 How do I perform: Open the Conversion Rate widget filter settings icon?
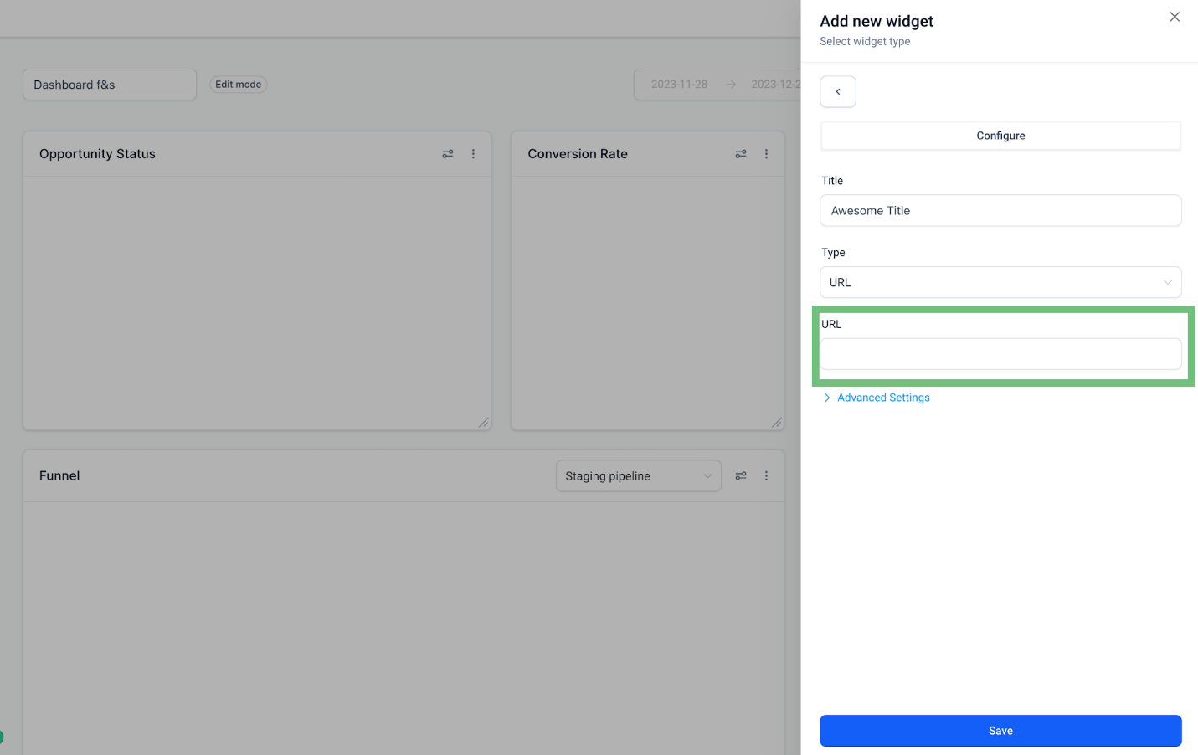click(x=741, y=154)
